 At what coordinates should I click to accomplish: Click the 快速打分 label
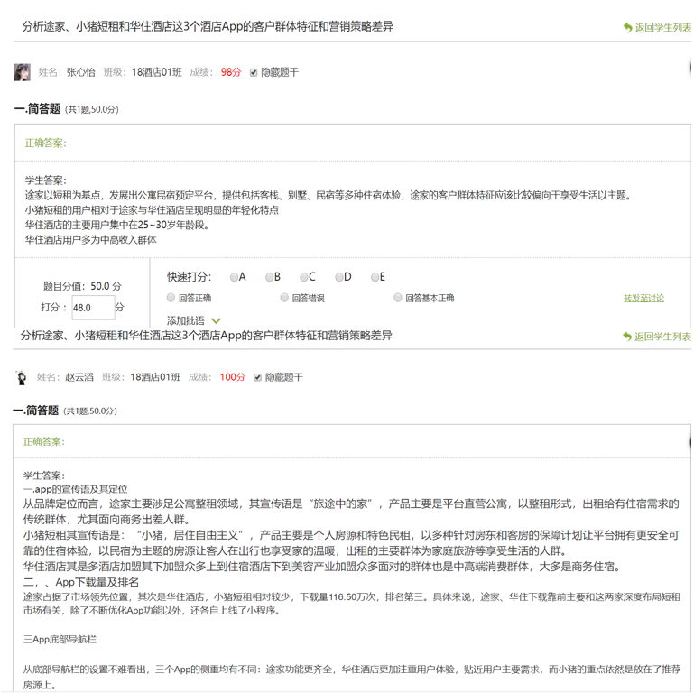click(189, 277)
